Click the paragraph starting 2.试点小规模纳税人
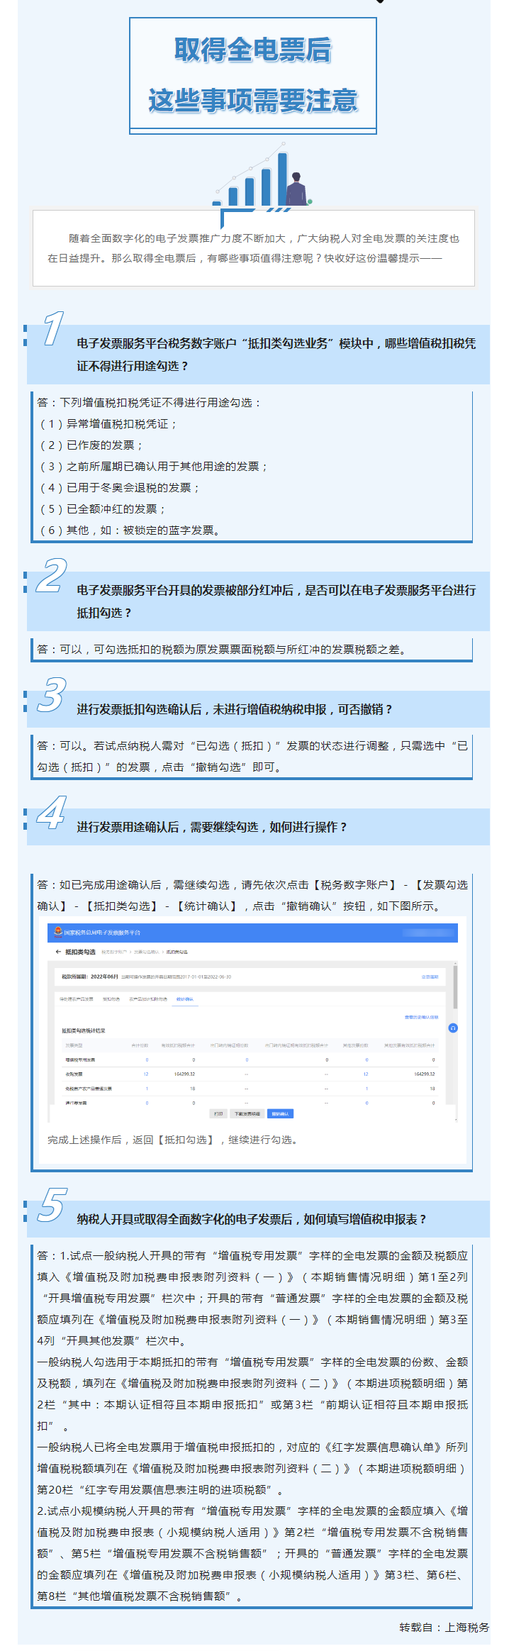This screenshot has width=509, height=1651. tap(252, 1554)
